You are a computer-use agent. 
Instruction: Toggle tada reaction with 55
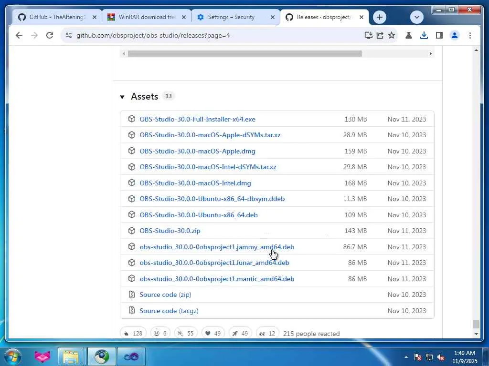pyautogui.click(x=186, y=333)
